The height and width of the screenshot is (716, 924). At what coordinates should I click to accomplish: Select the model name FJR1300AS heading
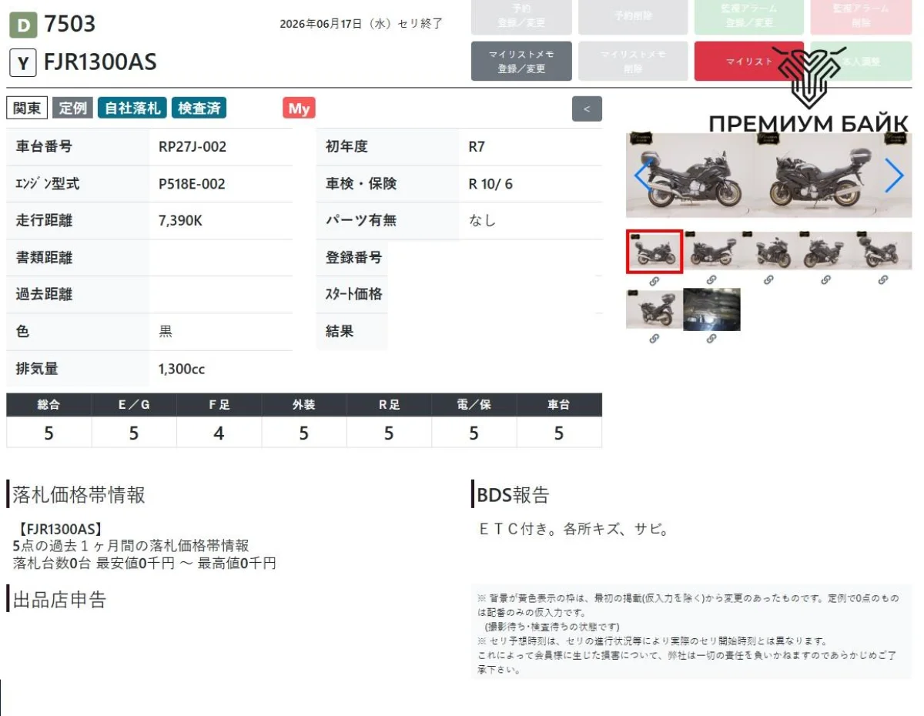[101, 62]
